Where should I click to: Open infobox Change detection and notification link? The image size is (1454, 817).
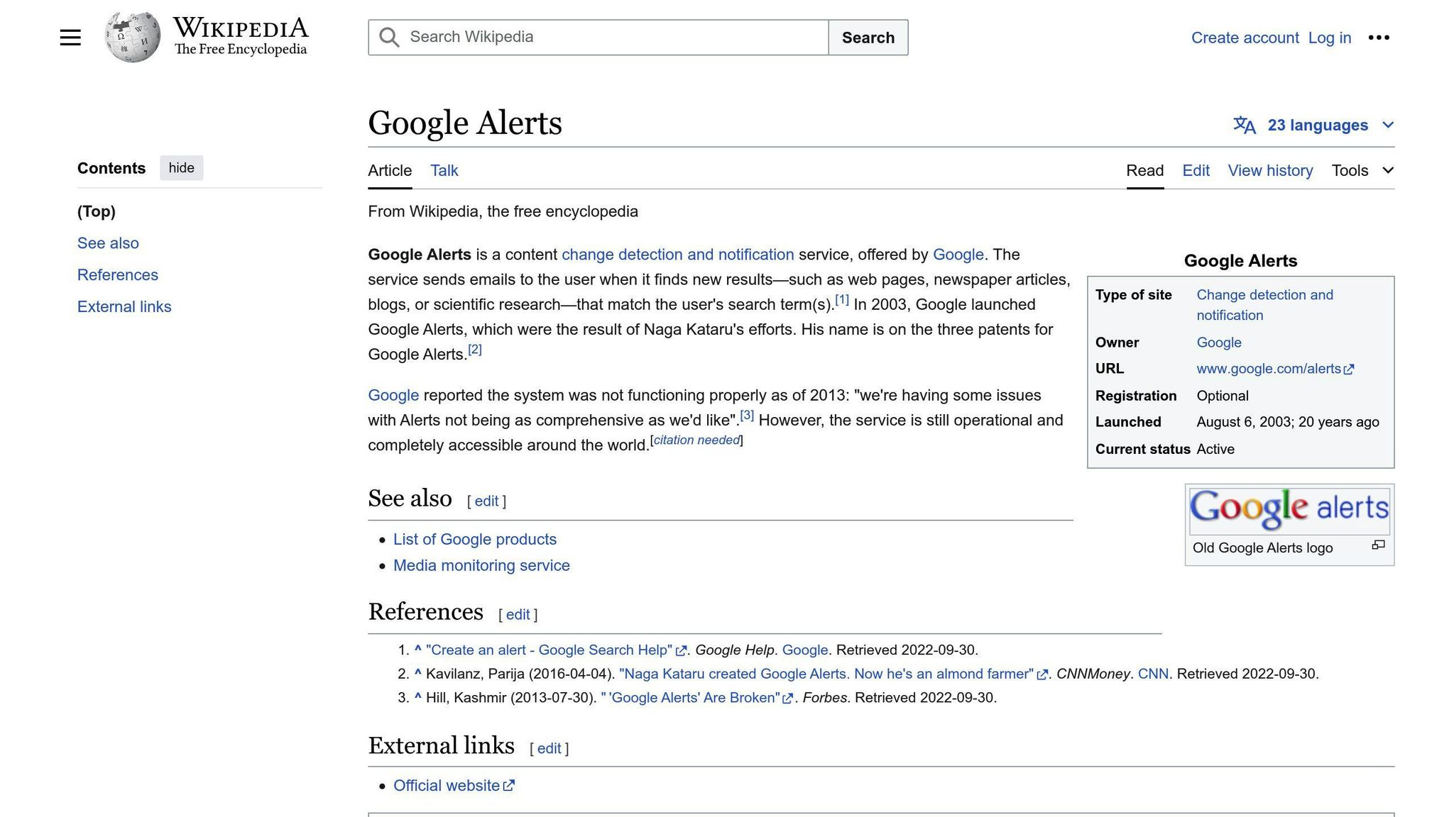[x=1264, y=305]
